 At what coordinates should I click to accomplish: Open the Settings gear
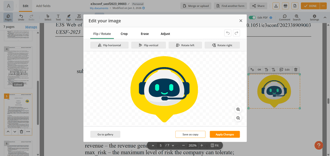314,17
